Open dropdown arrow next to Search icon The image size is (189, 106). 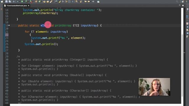point(53,2)
